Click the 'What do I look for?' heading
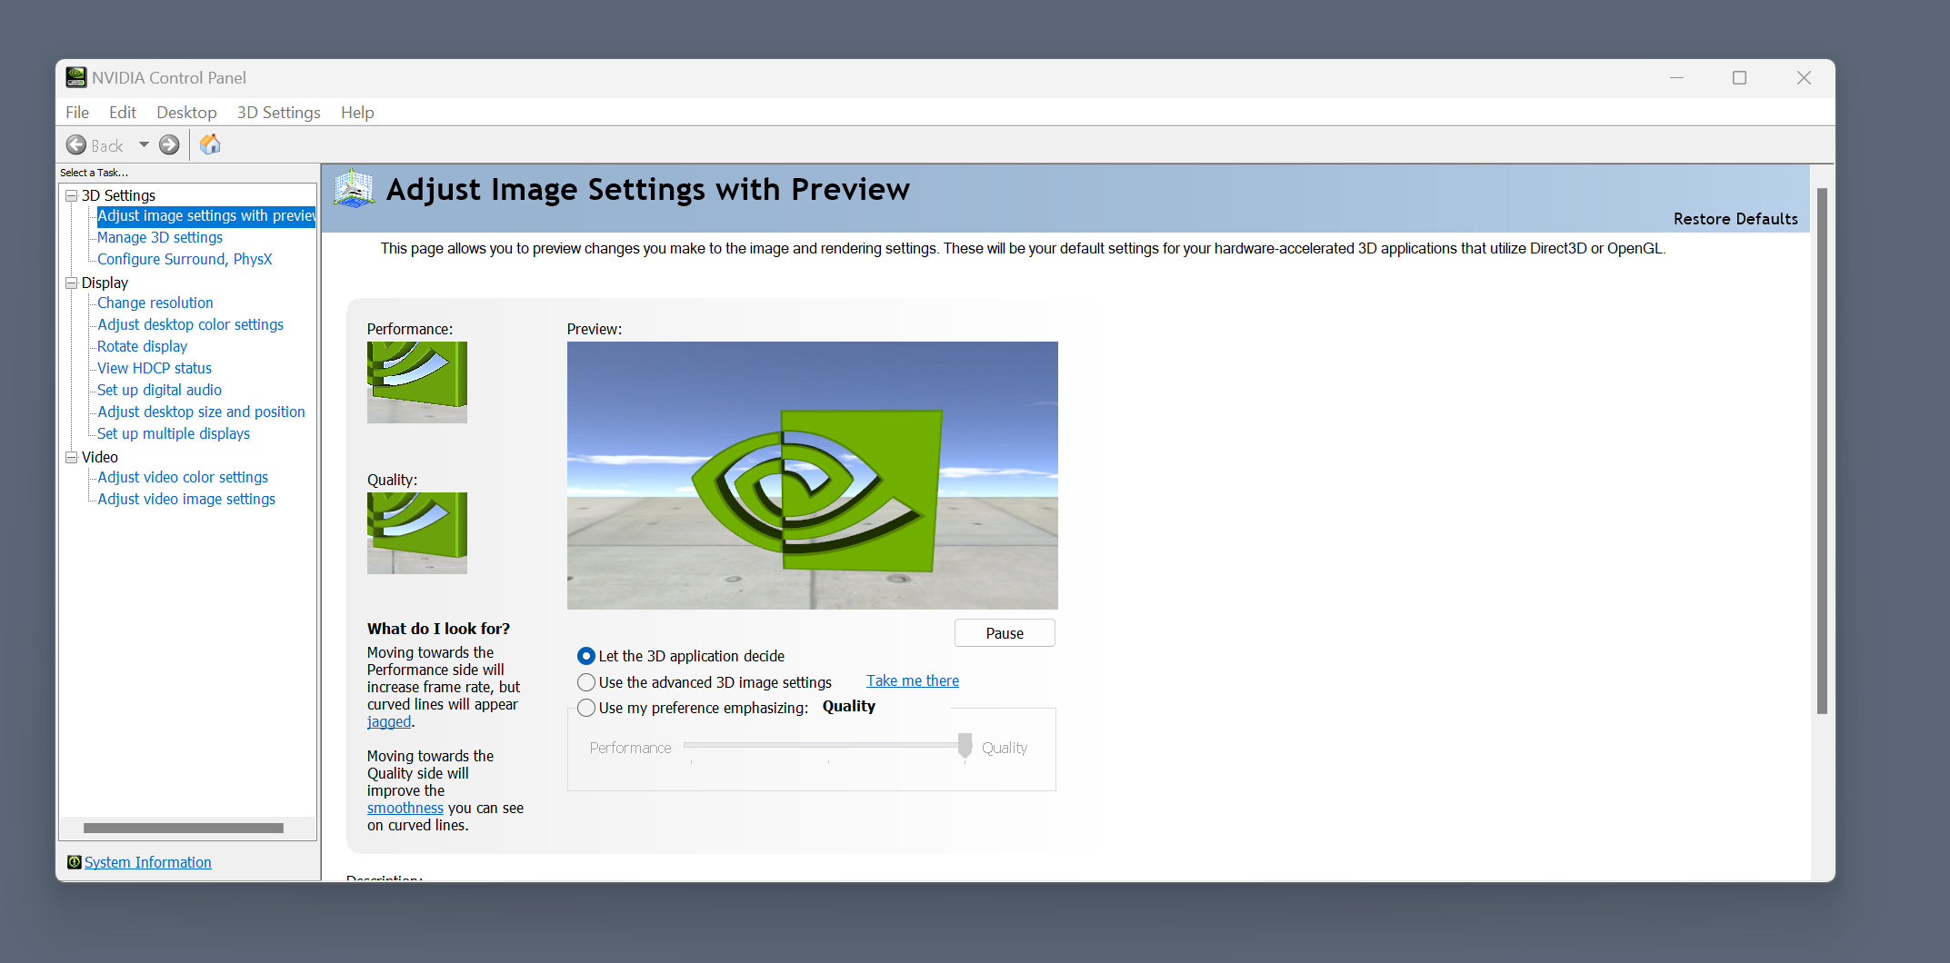The image size is (1950, 963). pos(438,629)
